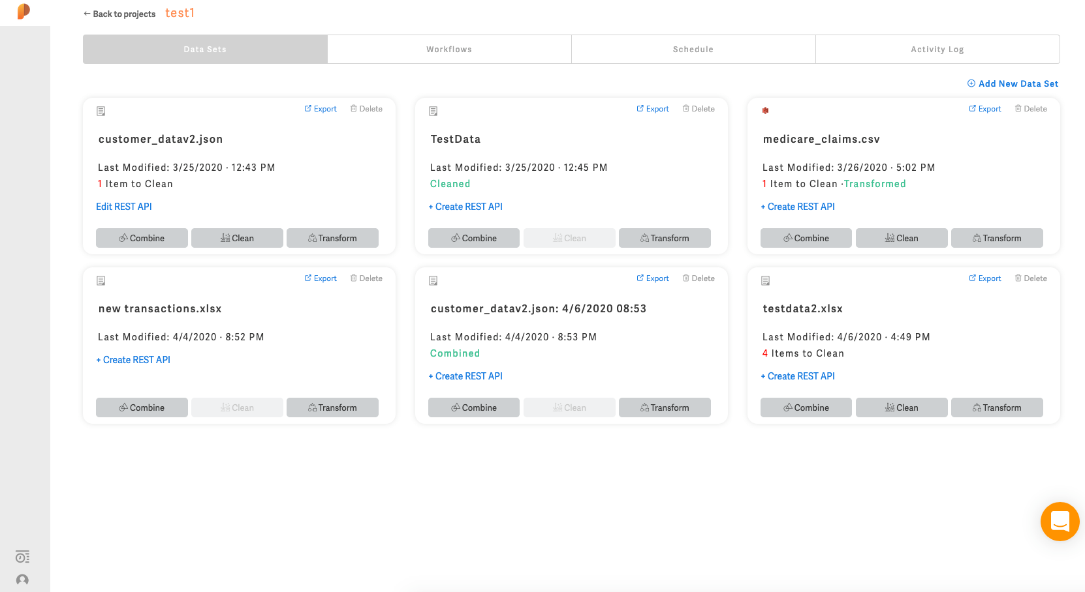This screenshot has height=592, width=1085.
Task: Click the green Transformed status on medicare_claims.csv
Action: (875, 184)
